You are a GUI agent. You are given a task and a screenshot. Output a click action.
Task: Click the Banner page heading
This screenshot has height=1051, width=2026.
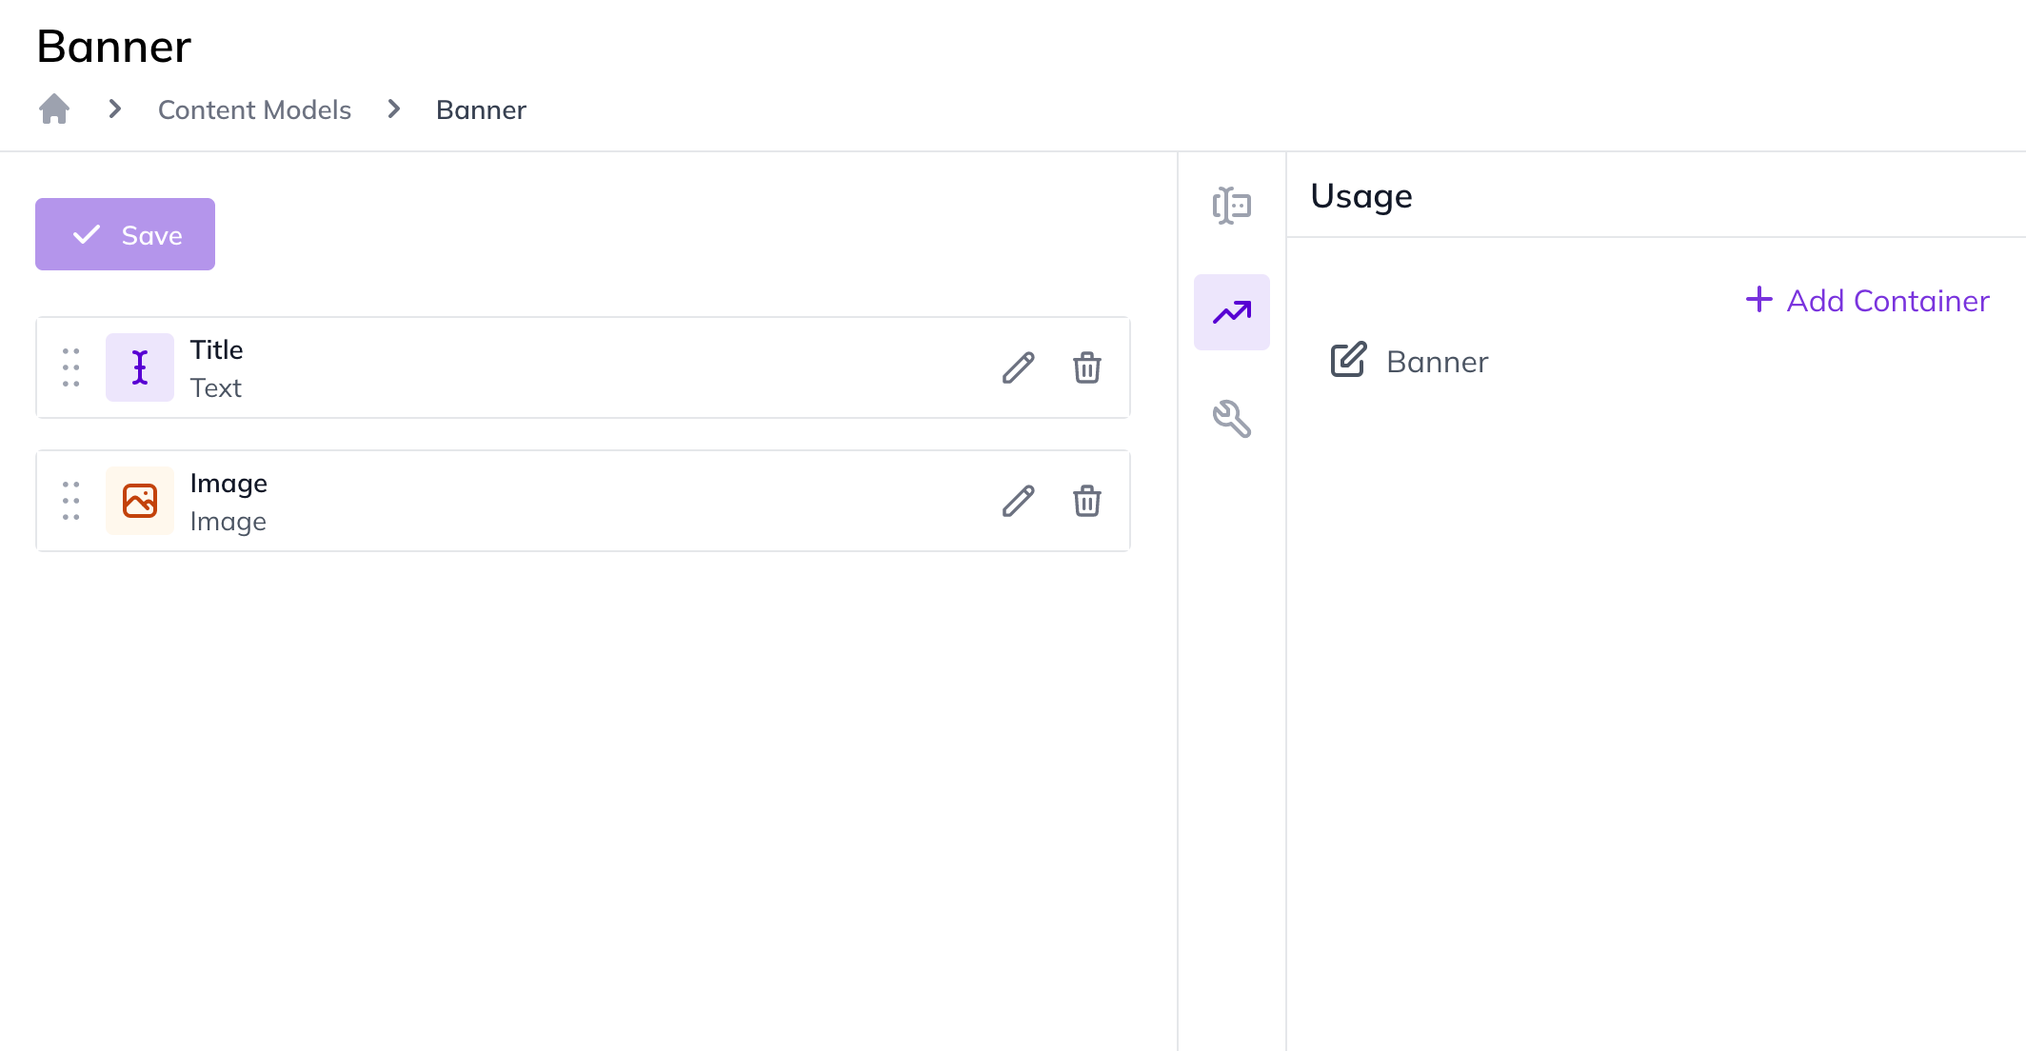coord(114,46)
